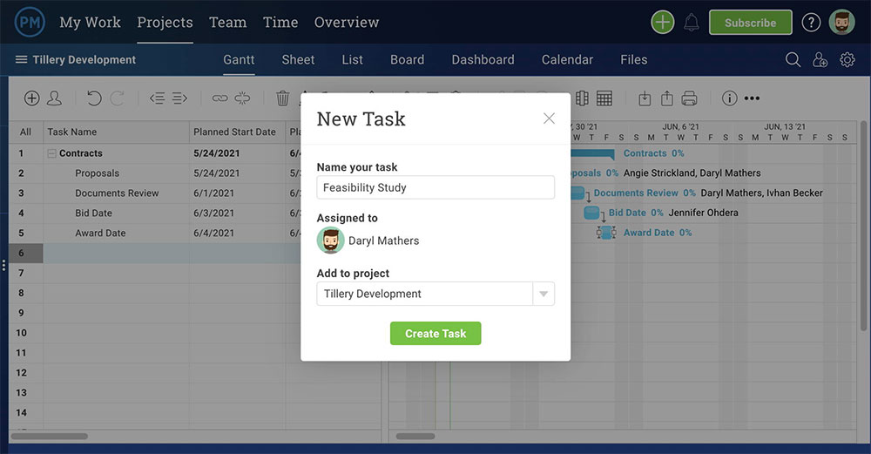This screenshot has height=454, width=871.
Task: Select the Documents Review task row
Action: (x=156, y=193)
